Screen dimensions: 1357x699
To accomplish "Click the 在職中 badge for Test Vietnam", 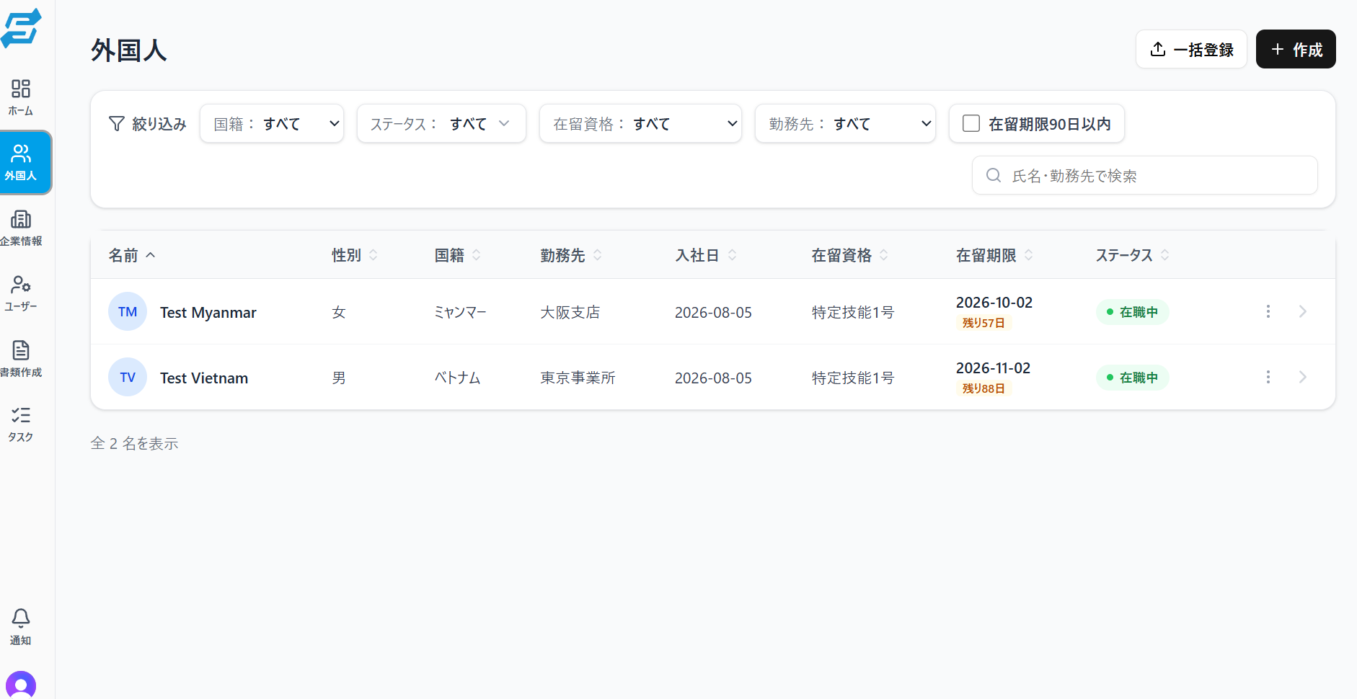I will click(1132, 378).
